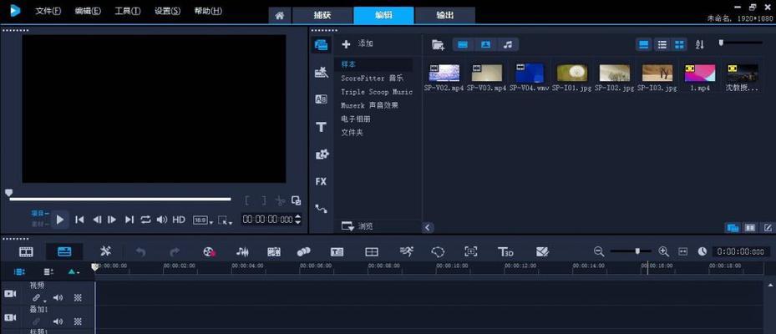Open the 16:9 aspect ratio dropdown
The width and height of the screenshot is (776, 334).
point(203,220)
